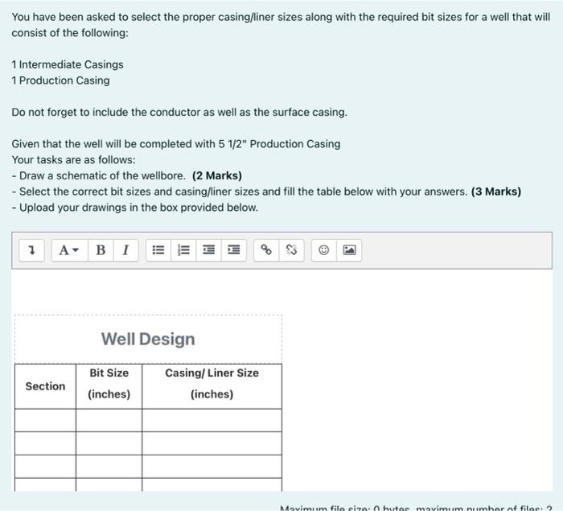The height and width of the screenshot is (511, 563).
Task: Click third-row empty cell under Bit Size
Action: tap(109, 467)
